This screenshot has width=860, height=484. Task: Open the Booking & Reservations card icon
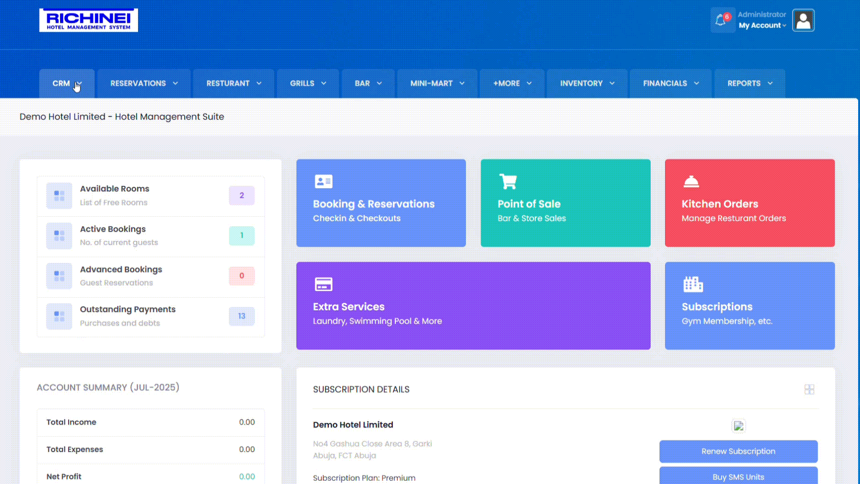[x=323, y=181]
